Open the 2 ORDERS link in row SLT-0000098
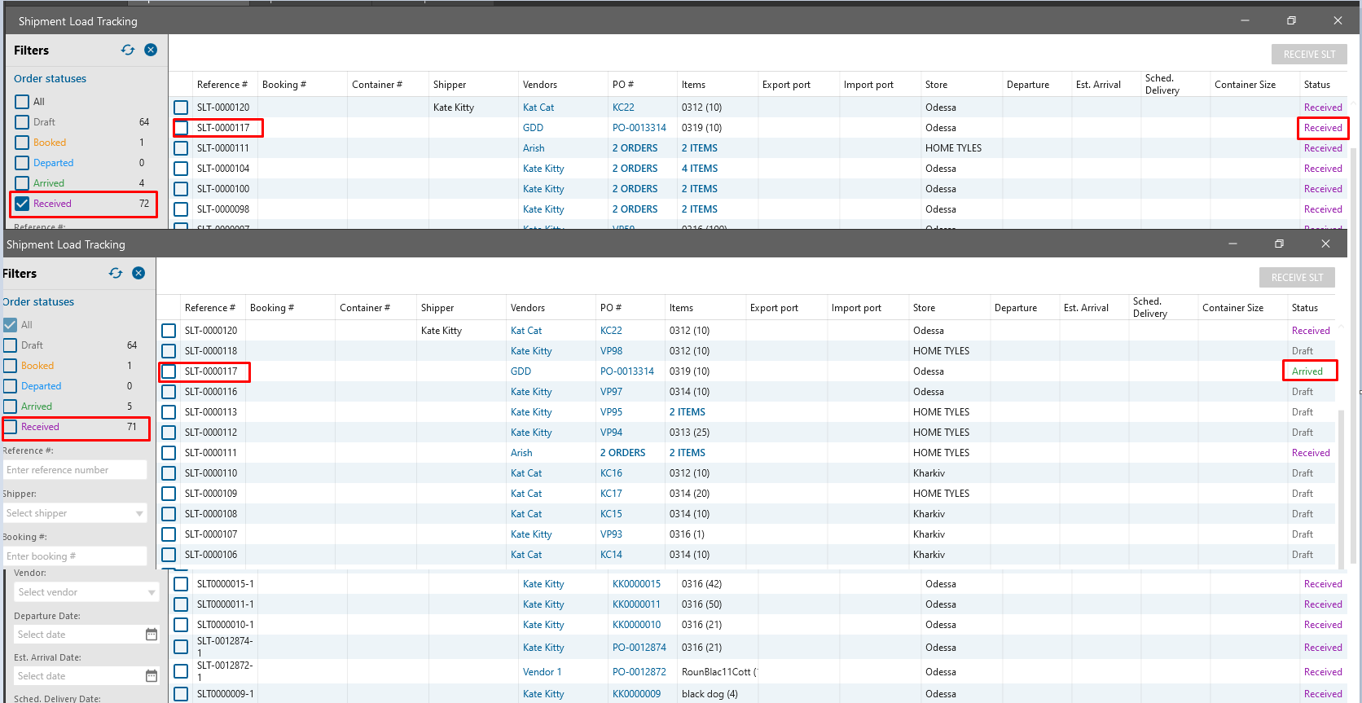The height and width of the screenshot is (703, 1362). [x=635, y=209]
